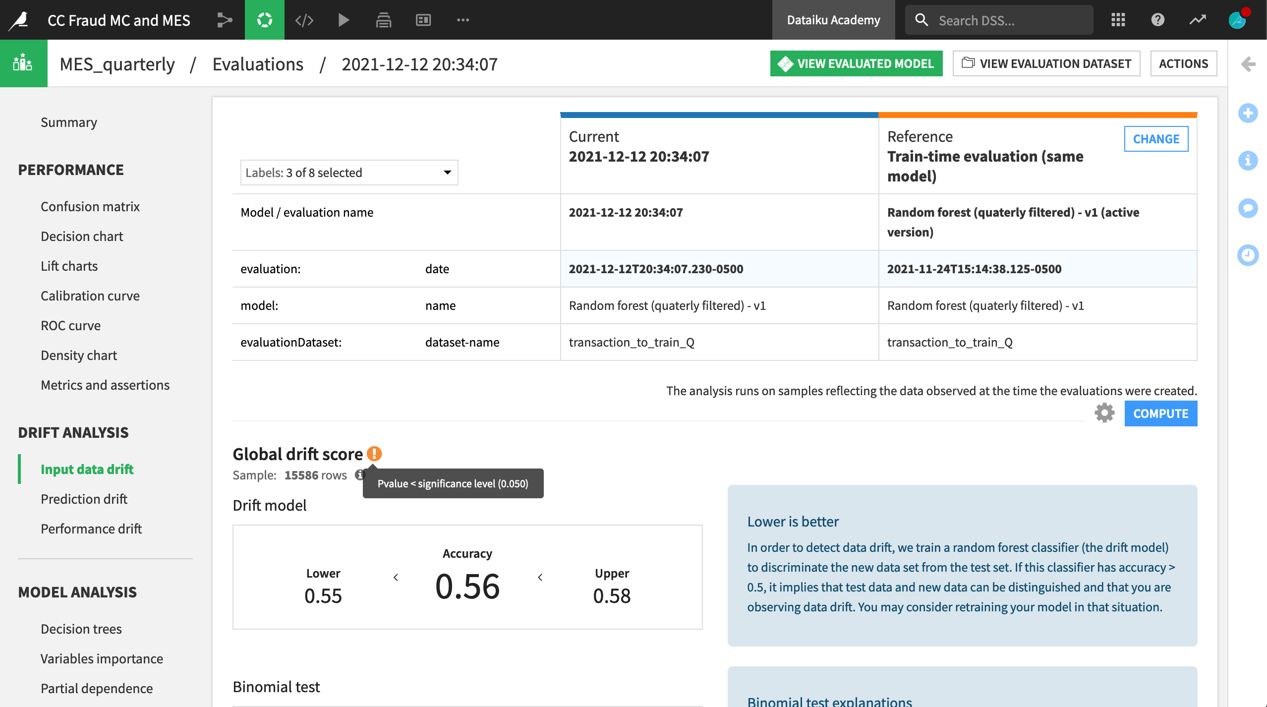Switch to the Prediction drift section
The image size is (1267, 707).
(84, 499)
